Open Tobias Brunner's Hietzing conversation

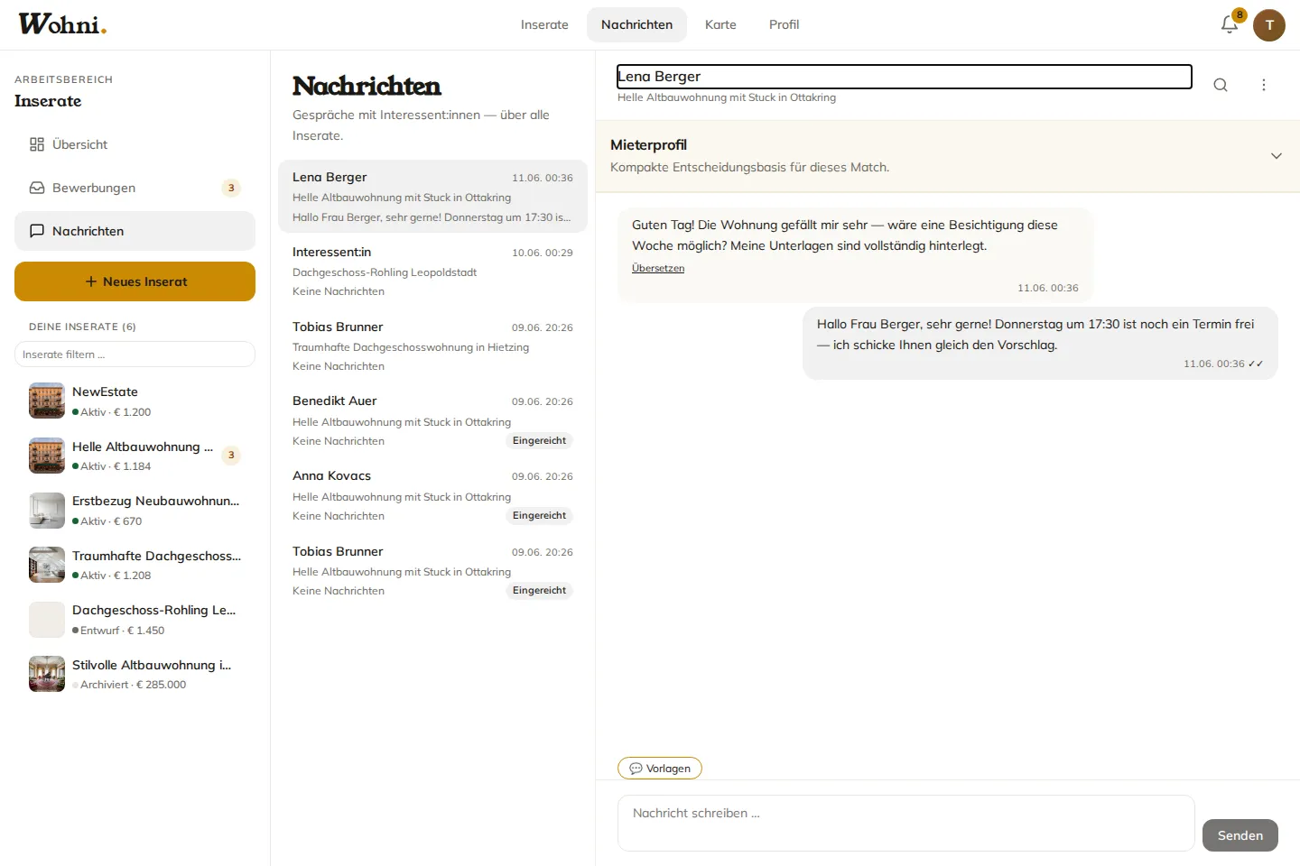click(432, 346)
